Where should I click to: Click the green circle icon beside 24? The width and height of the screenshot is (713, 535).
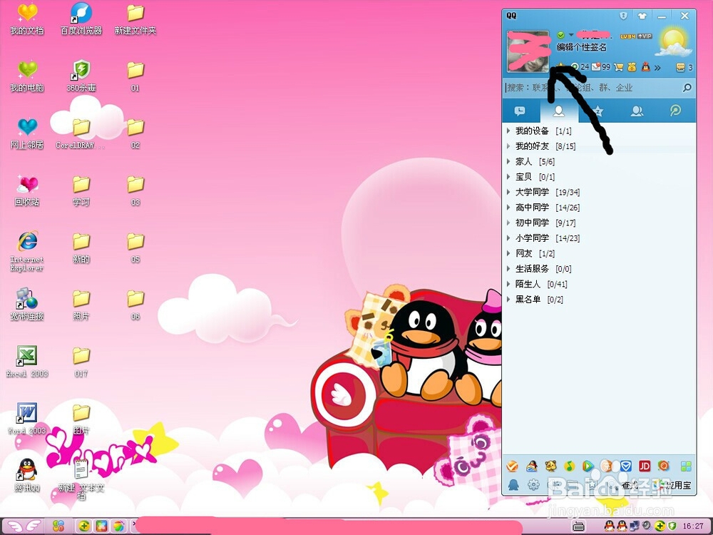coord(575,67)
